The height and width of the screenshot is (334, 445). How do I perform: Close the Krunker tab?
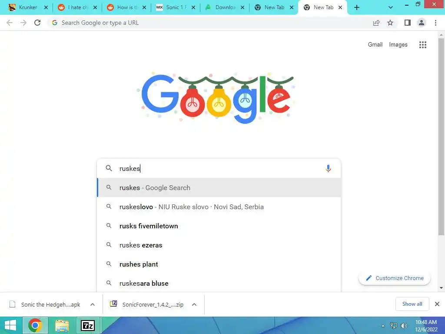46,8
